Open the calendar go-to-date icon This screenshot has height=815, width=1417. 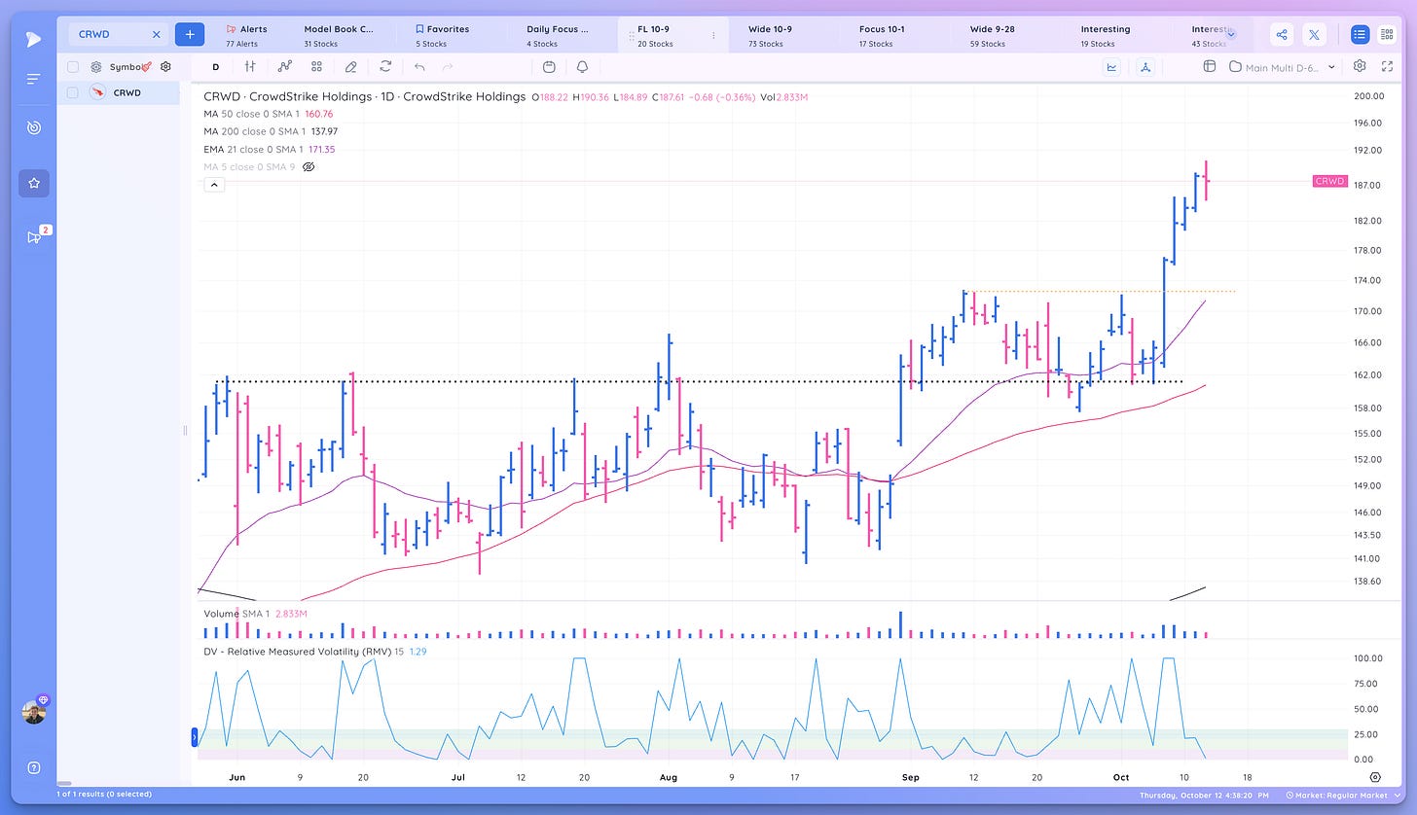coord(549,67)
